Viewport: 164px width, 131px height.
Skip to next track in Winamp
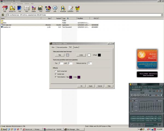(x=144, y=95)
